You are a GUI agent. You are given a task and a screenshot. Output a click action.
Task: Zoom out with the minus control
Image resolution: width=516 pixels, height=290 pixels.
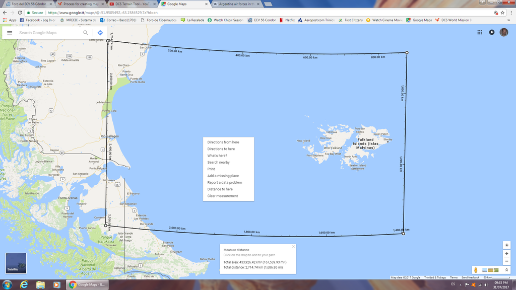506,261
